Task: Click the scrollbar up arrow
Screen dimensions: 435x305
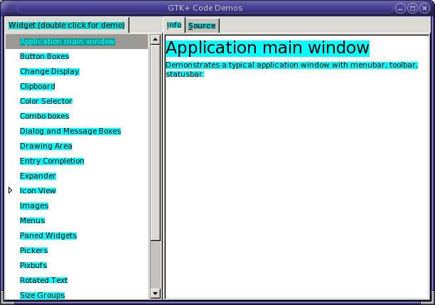Action: coord(156,39)
